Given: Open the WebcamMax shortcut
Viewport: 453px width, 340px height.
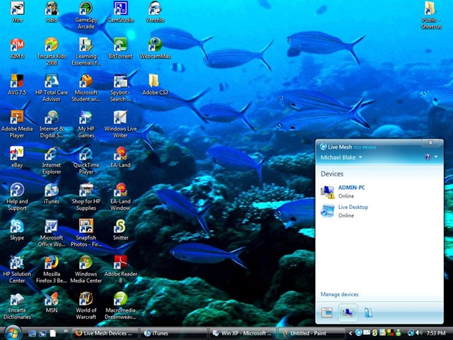Looking at the screenshot, I should click(155, 48).
